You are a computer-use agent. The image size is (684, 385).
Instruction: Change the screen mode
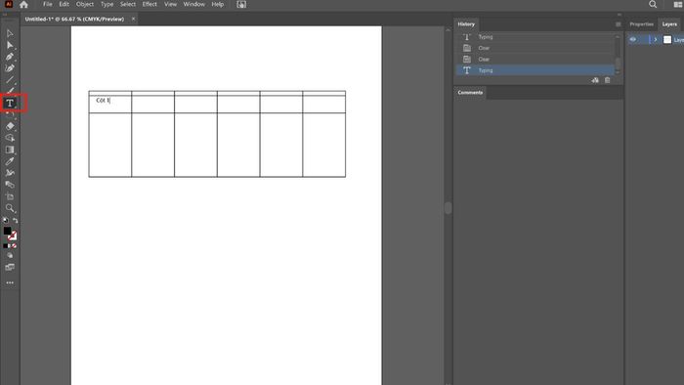point(10,268)
